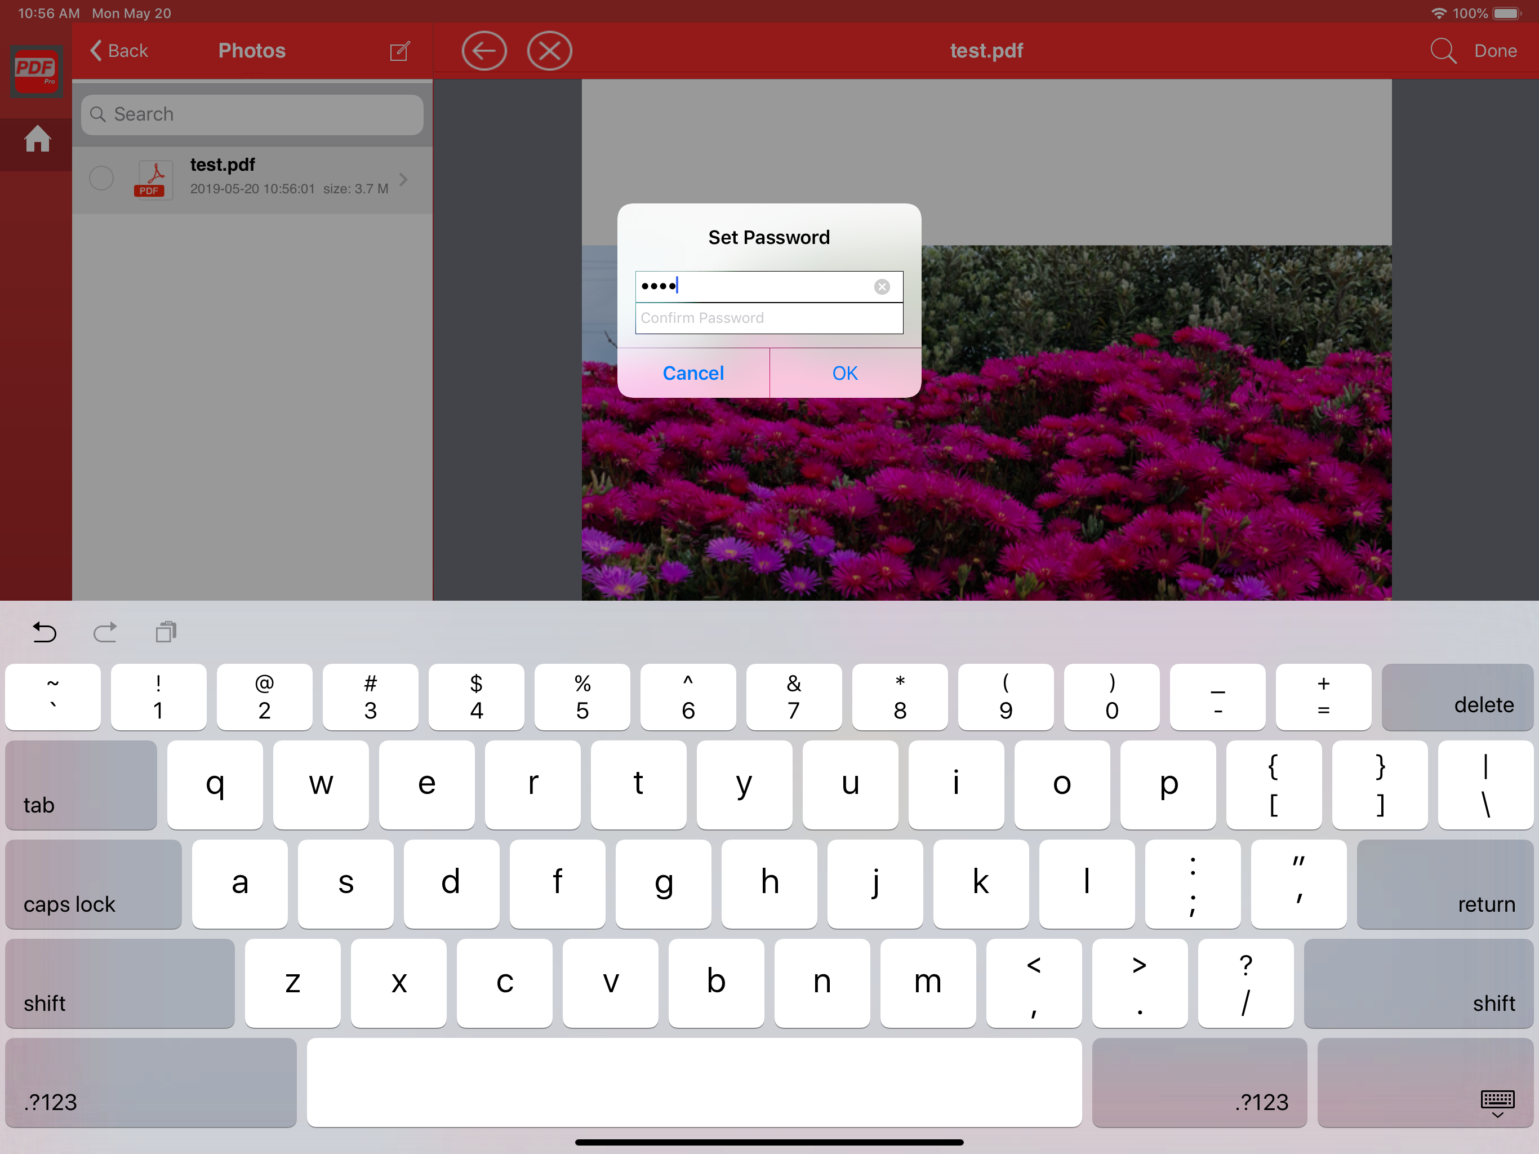The height and width of the screenshot is (1154, 1539).
Task: Expand test.pdf row with the chevron
Action: pyautogui.click(x=403, y=180)
